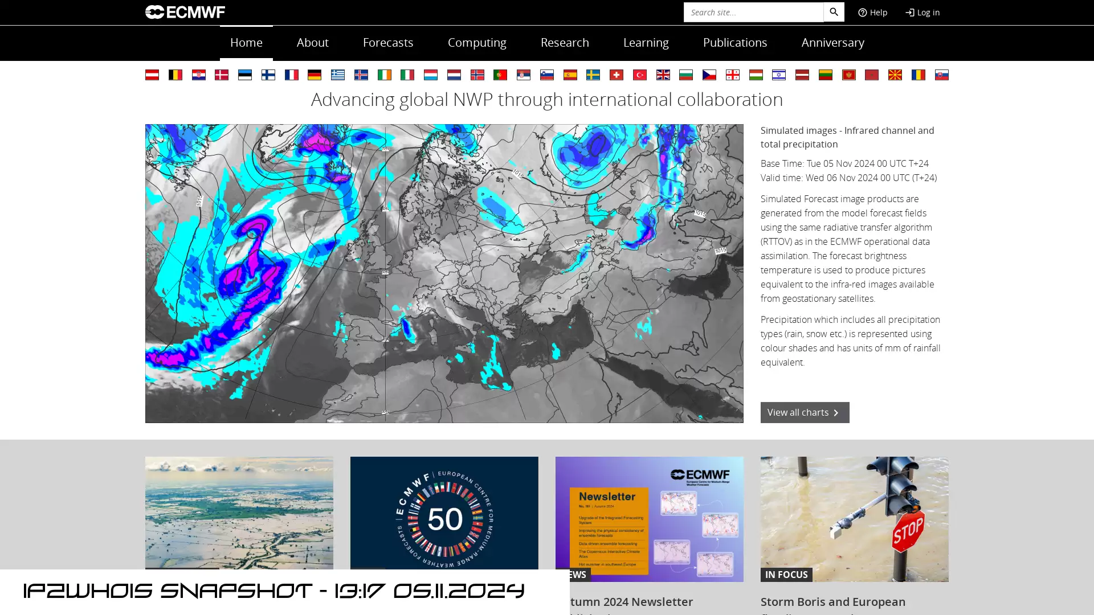Click flooded landscape news thumbnail
The width and height of the screenshot is (1094, 615).
pos(239,519)
